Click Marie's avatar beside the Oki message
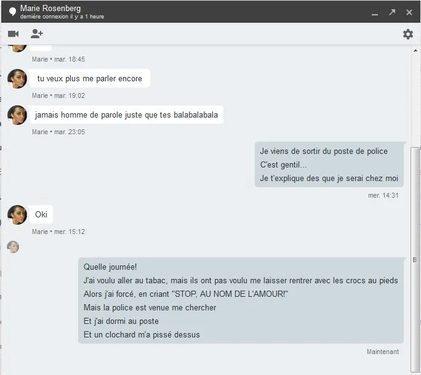Viewport: 421px width, 375px height. point(17,215)
